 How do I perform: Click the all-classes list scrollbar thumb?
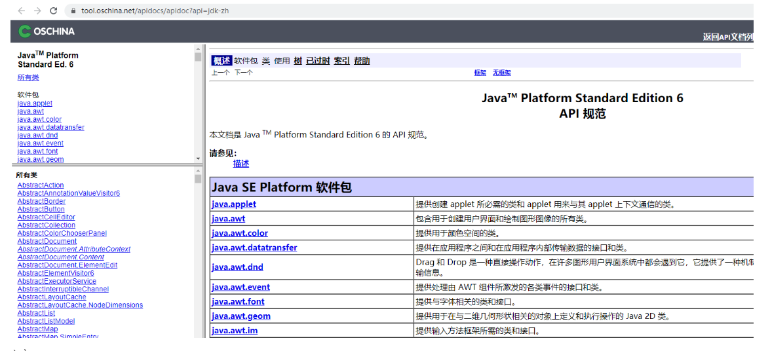198,179
